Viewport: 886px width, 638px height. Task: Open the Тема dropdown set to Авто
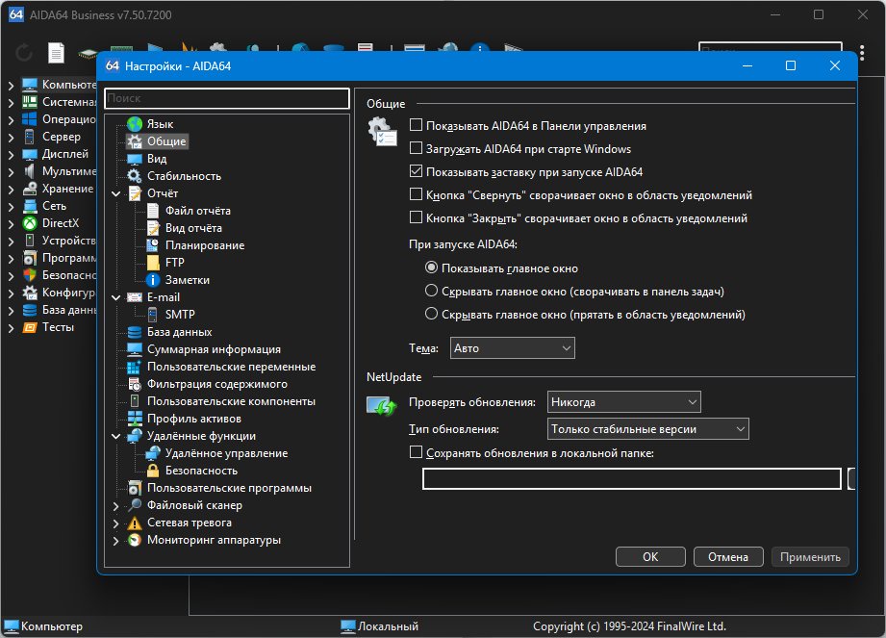(x=513, y=348)
